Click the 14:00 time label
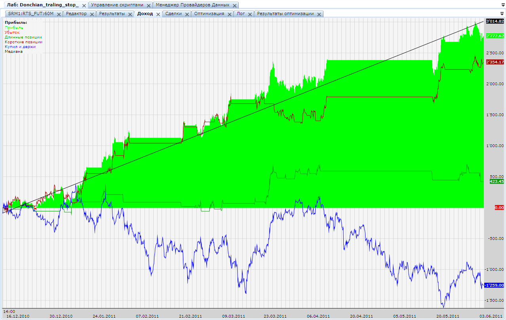 point(10,311)
